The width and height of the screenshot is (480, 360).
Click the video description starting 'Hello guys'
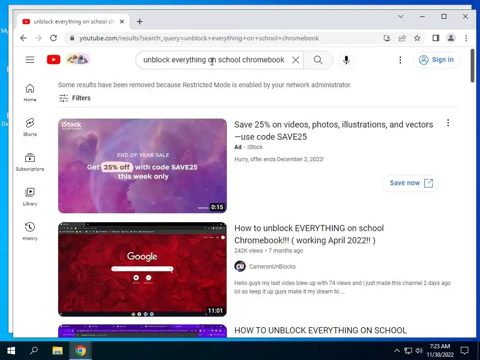(x=342, y=287)
